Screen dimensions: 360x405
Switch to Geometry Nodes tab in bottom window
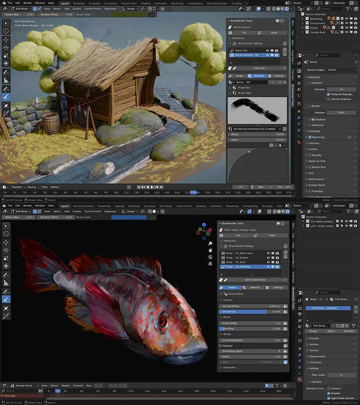83,206
